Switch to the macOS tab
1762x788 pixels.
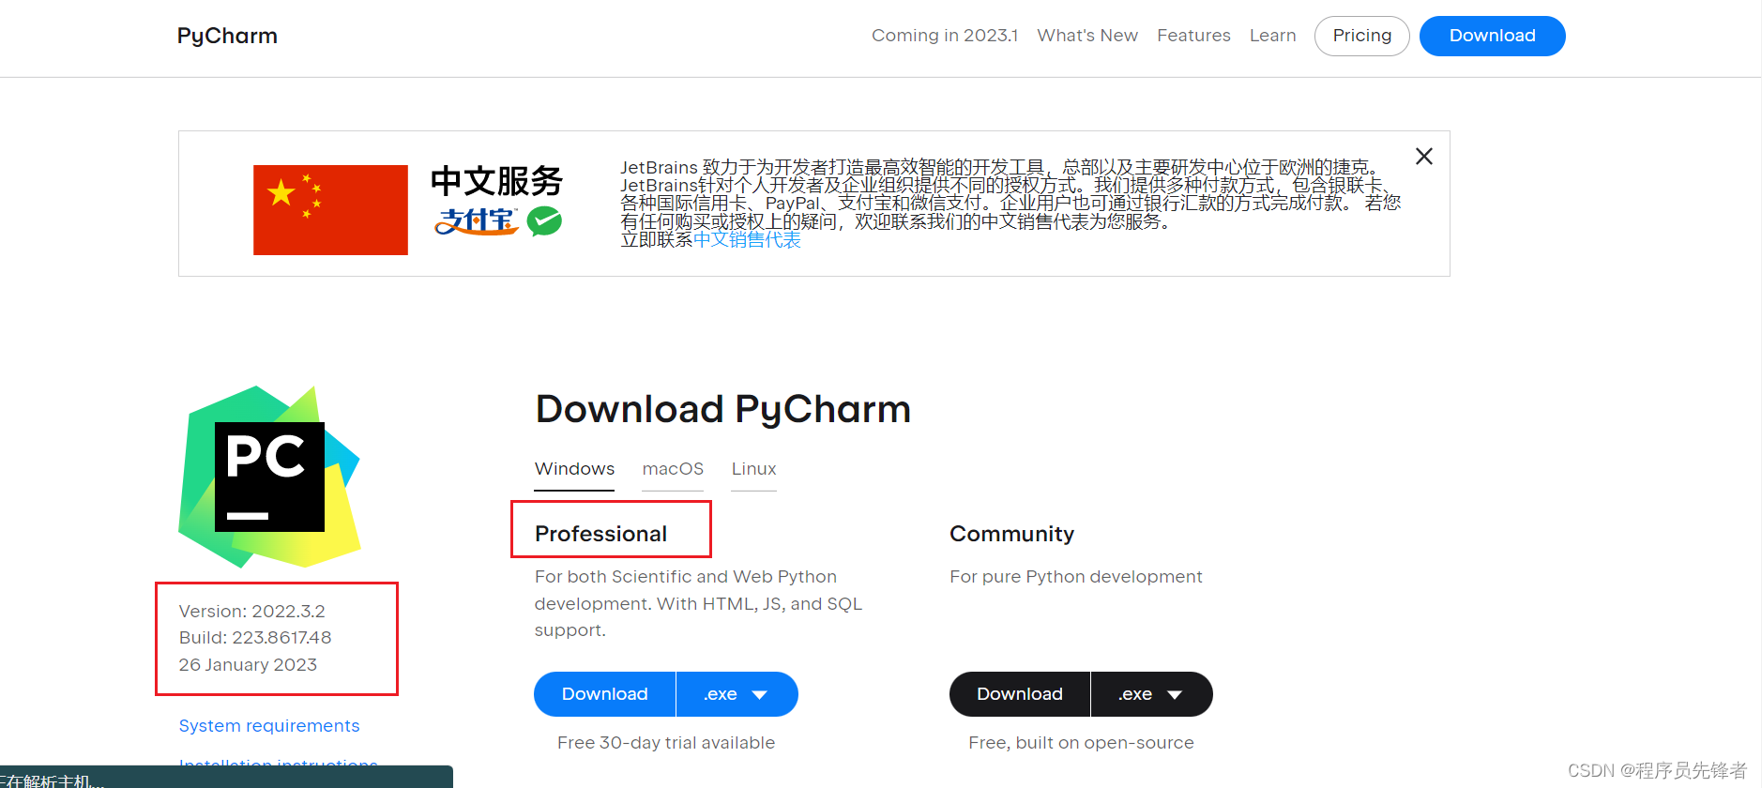(x=673, y=469)
